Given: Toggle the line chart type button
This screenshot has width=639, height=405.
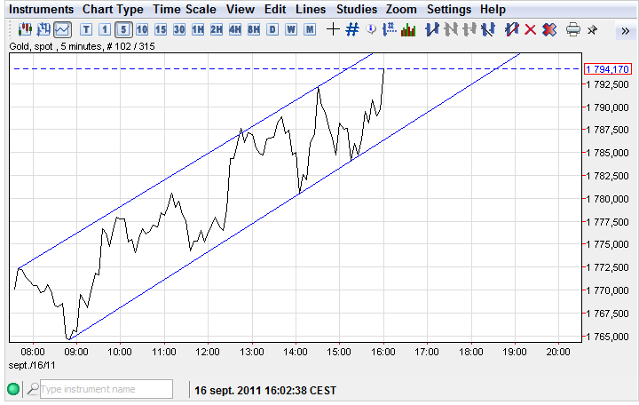Looking at the screenshot, I should (x=62, y=29).
